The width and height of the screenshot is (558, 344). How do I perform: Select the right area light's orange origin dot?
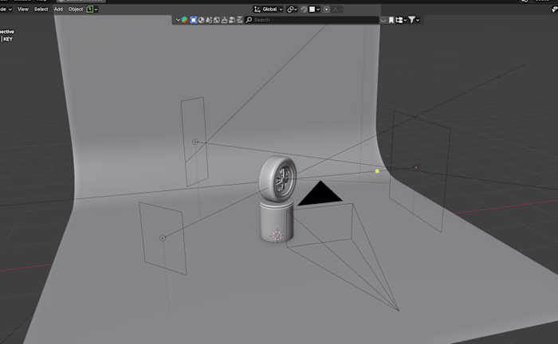(415, 167)
